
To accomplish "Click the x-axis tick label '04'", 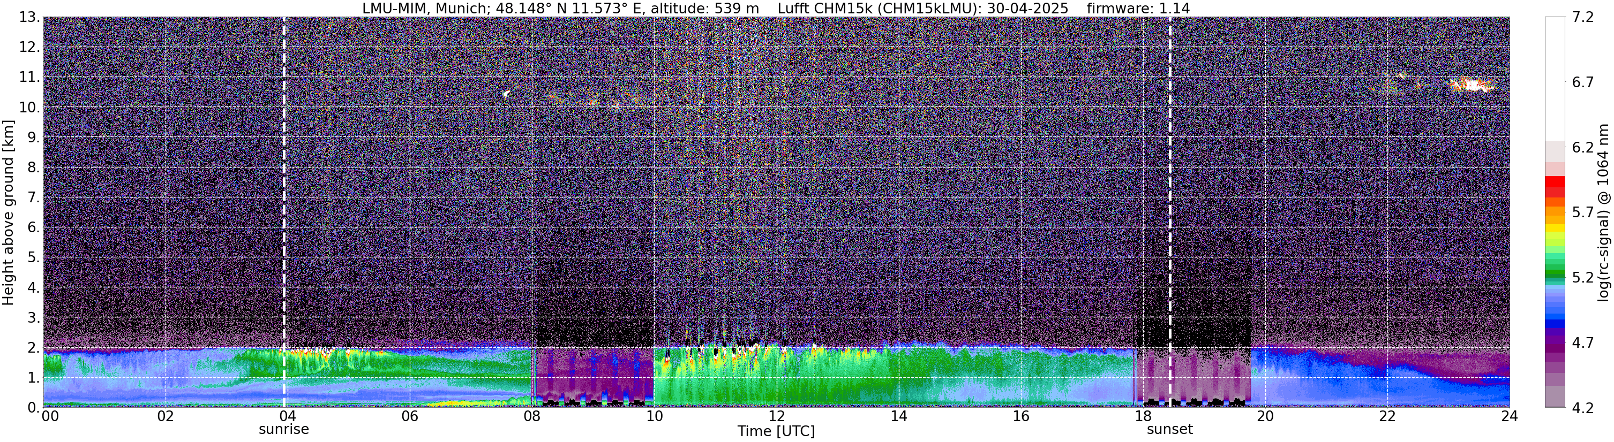I will [x=288, y=416].
